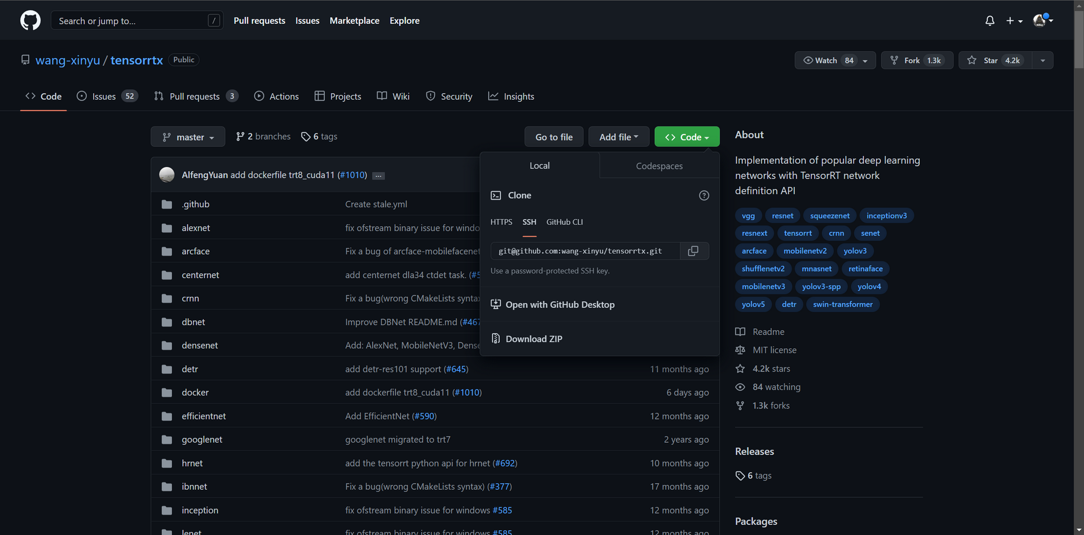Open the star lists dropdown arrow
1084x535 pixels.
[1043, 60]
